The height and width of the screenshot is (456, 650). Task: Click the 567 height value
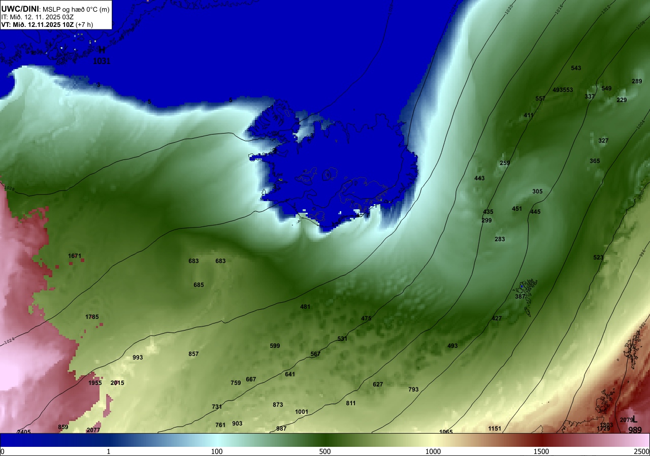[x=315, y=354]
